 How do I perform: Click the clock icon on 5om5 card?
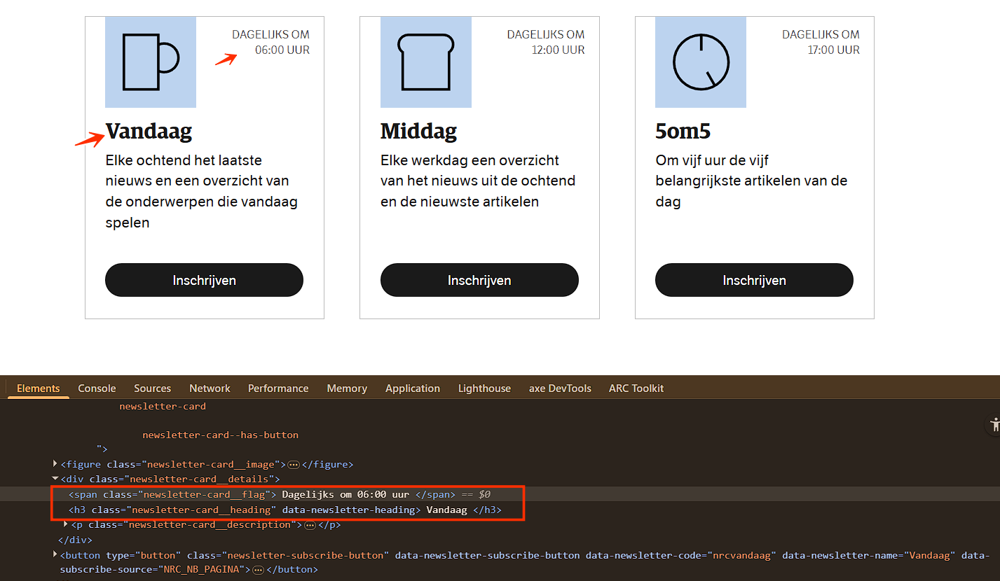701,62
